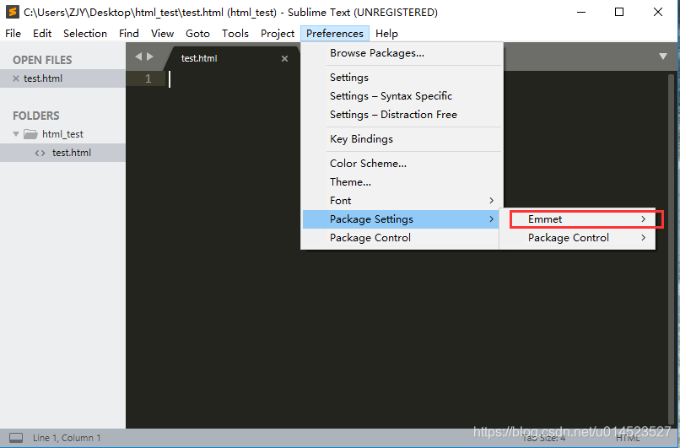Open Key Bindings

(402, 139)
